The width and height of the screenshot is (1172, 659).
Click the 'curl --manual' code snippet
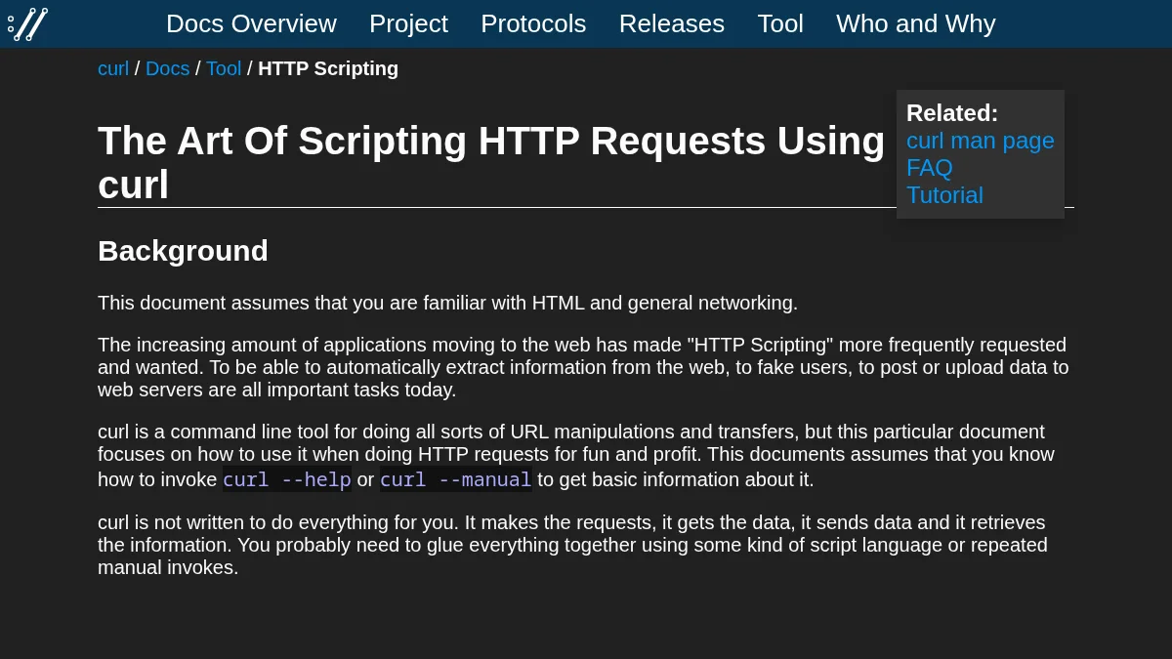tap(456, 479)
